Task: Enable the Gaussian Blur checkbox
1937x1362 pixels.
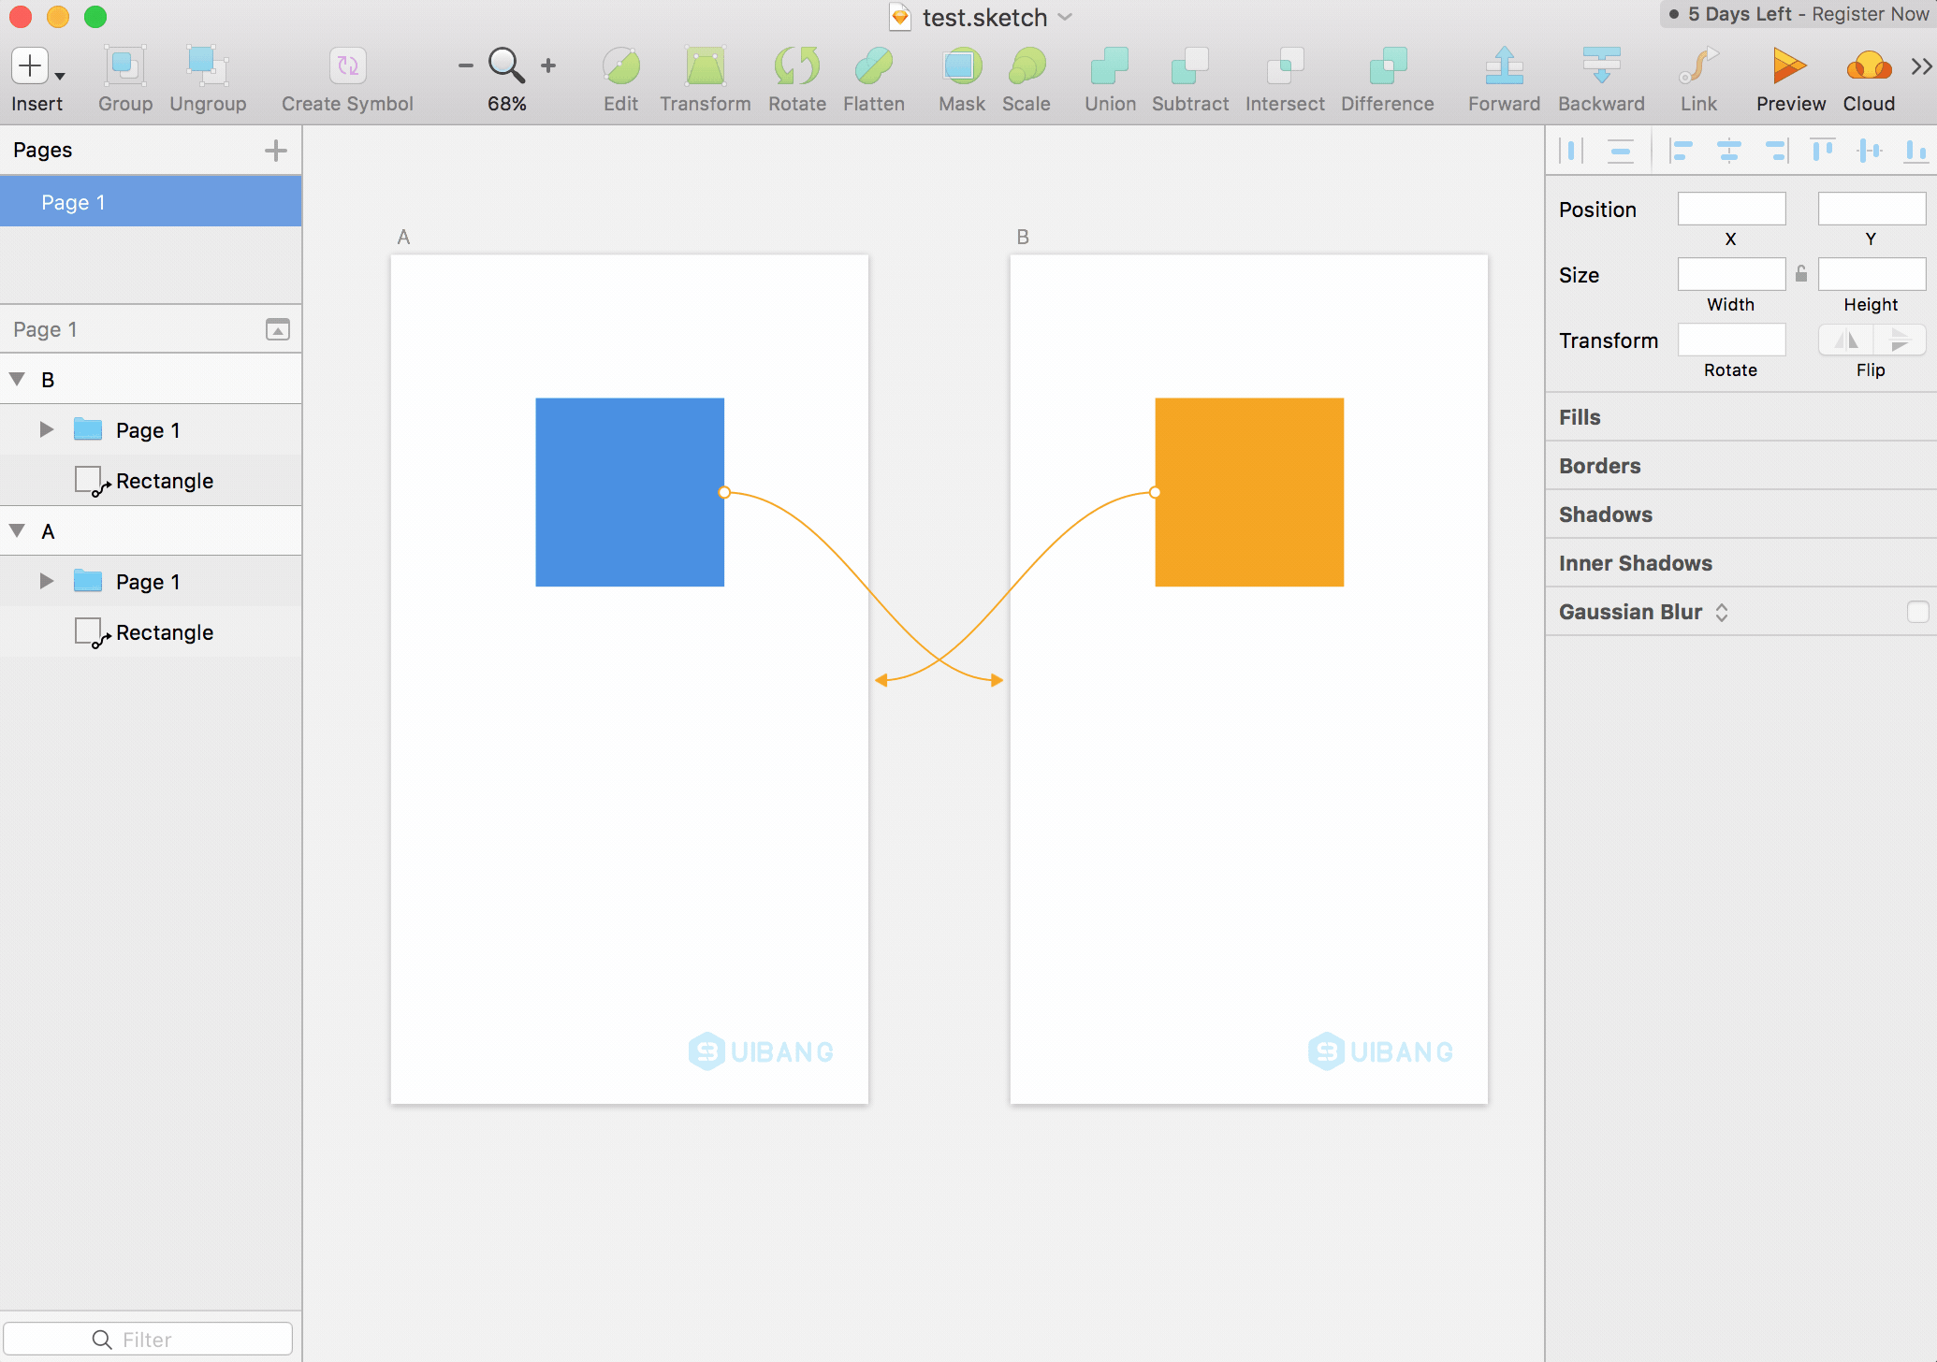Action: click(x=1917, y=612)
